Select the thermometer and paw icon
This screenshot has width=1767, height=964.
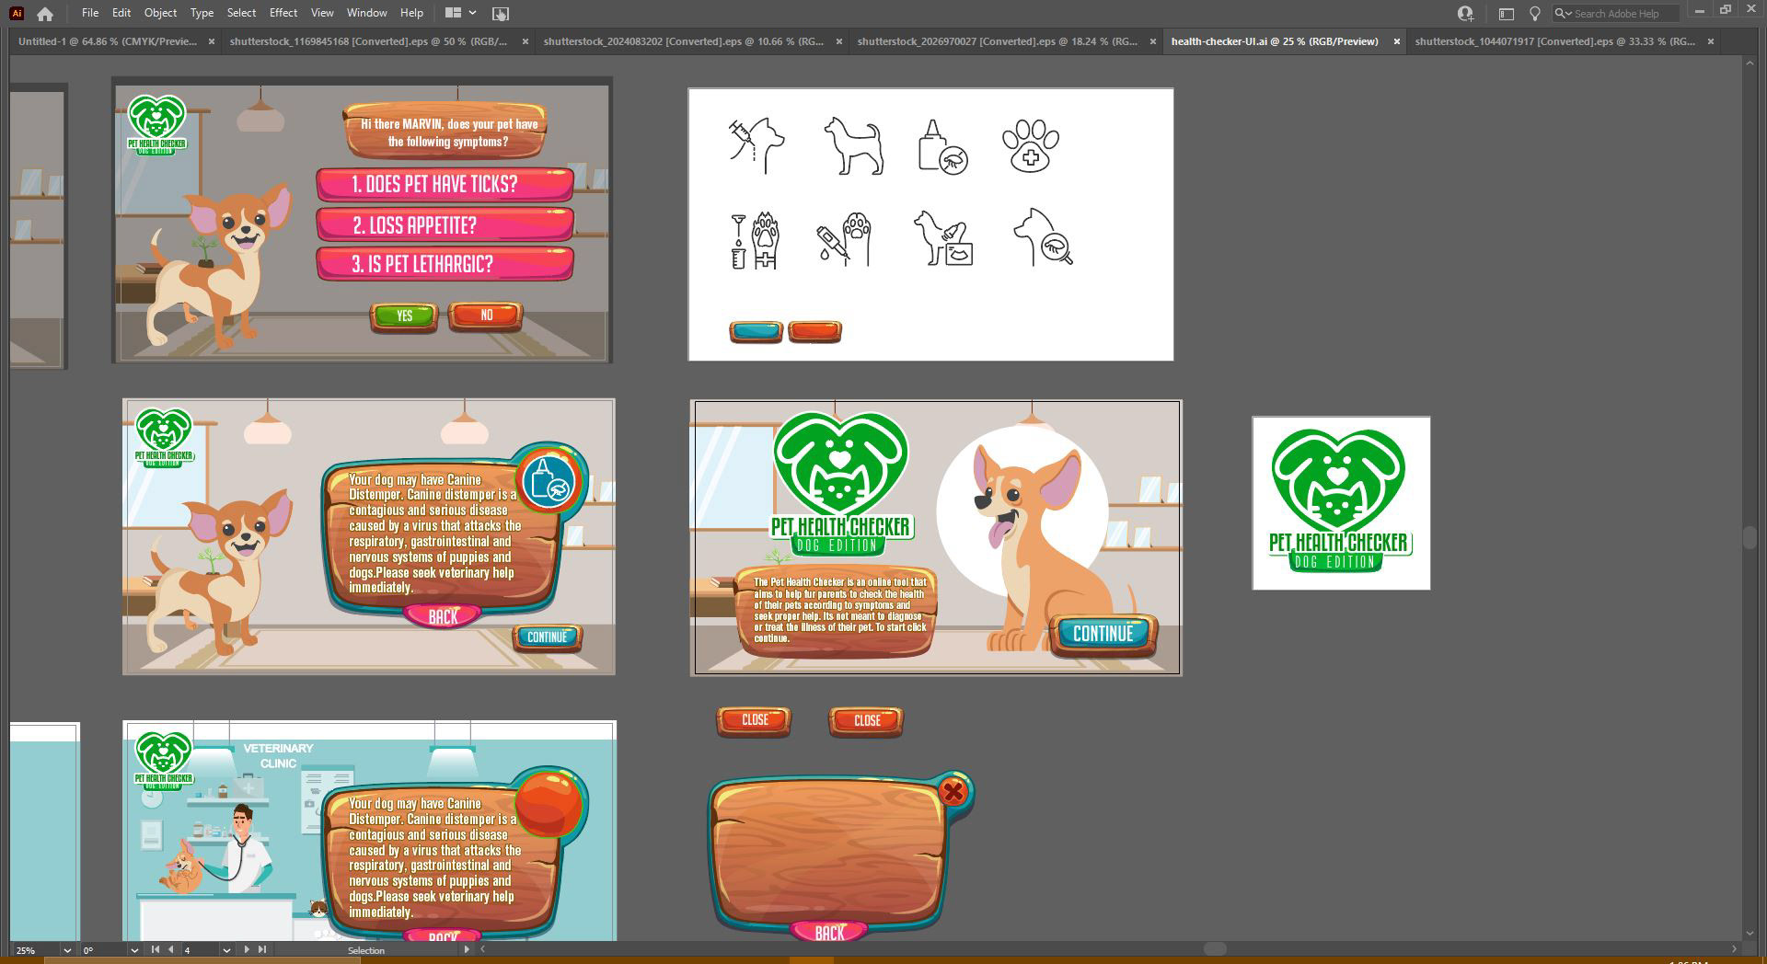click(x=844, y=240)
